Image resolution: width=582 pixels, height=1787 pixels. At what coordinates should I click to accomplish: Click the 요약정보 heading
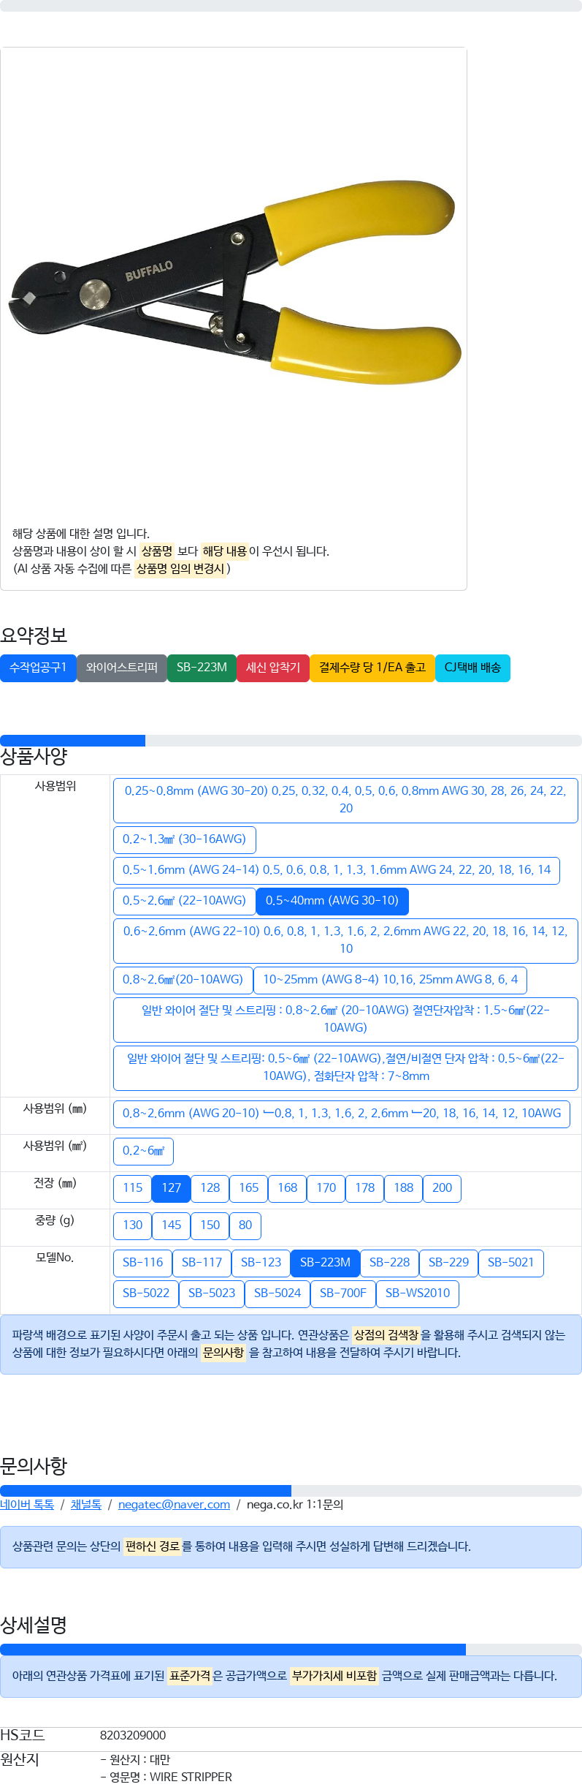(x=34, y=635)
